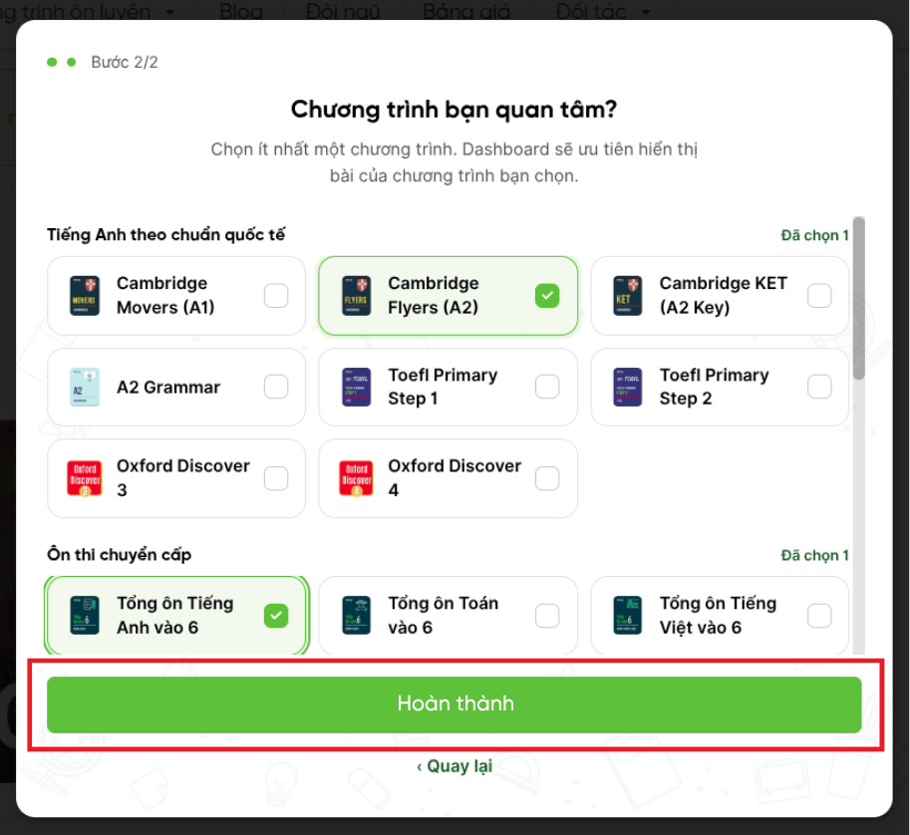The height and width of the screenshot is (835, 910).
Task: Uncheck the Cambridge Flyers (A2) checkbox
Action: click(547, 296)
